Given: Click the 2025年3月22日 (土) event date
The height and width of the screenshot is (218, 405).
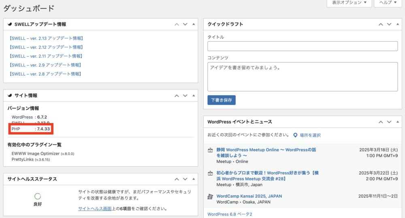Looking at the screenshot, I should [378, 173].
